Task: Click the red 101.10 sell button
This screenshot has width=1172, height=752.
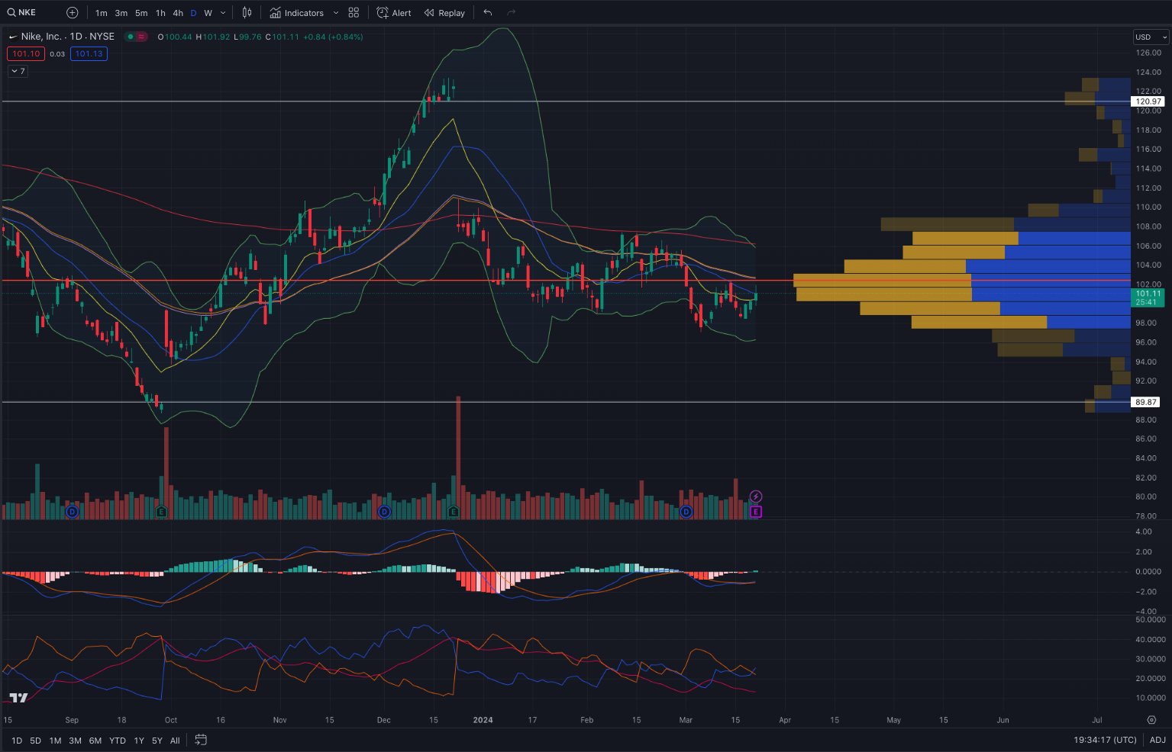Action: coord(26,53)
